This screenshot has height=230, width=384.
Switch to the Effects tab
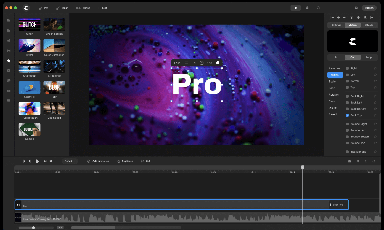pos(369,25)
